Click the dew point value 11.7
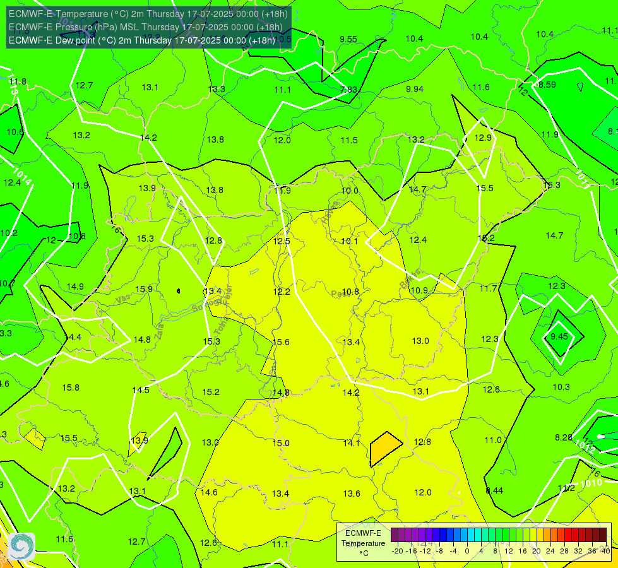The height and width of the screenshot is (568, 618). point(489,288)
